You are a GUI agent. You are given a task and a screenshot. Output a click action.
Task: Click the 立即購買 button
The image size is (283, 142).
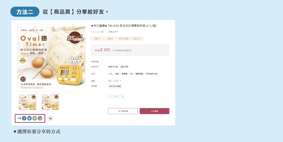tap(154, 111)
